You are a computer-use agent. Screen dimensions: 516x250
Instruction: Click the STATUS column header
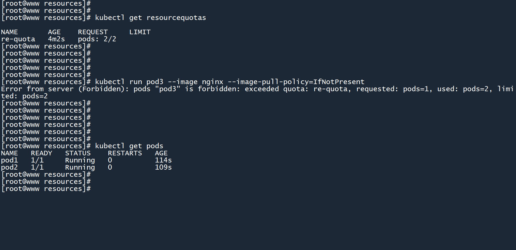(78, 153)
